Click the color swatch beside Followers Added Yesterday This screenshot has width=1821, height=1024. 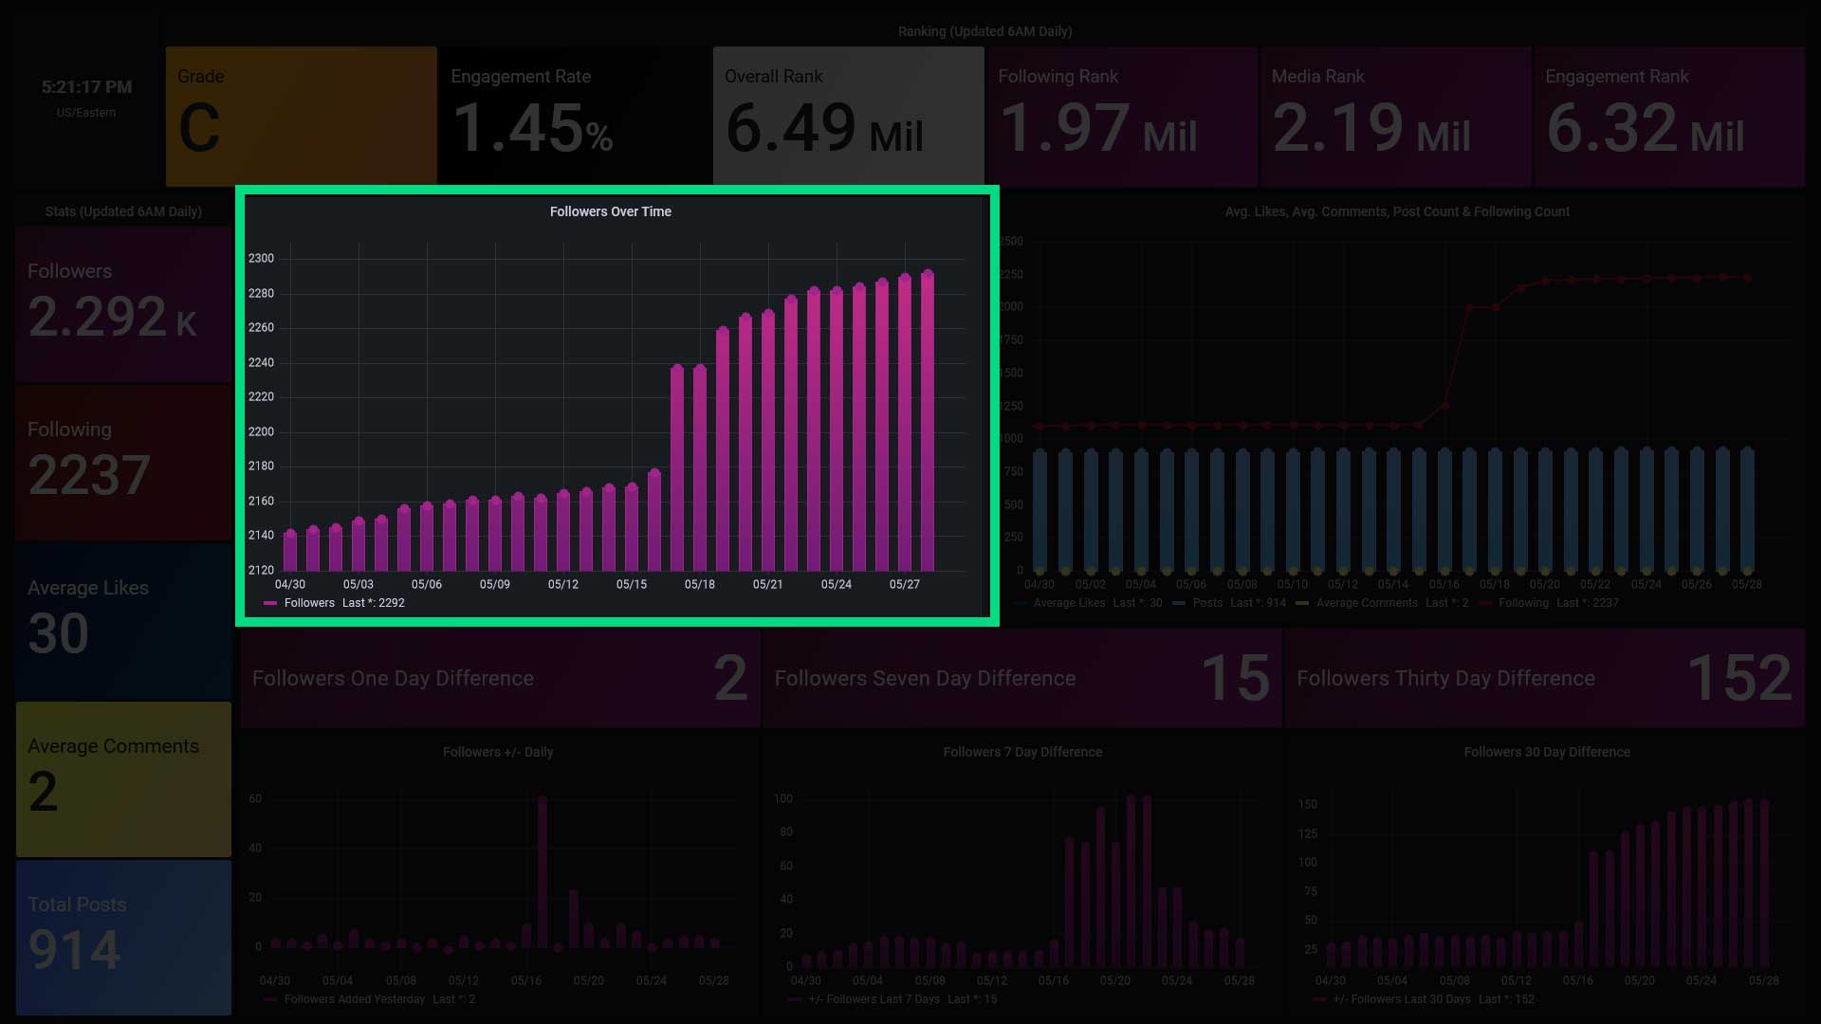tap(270, 999)
